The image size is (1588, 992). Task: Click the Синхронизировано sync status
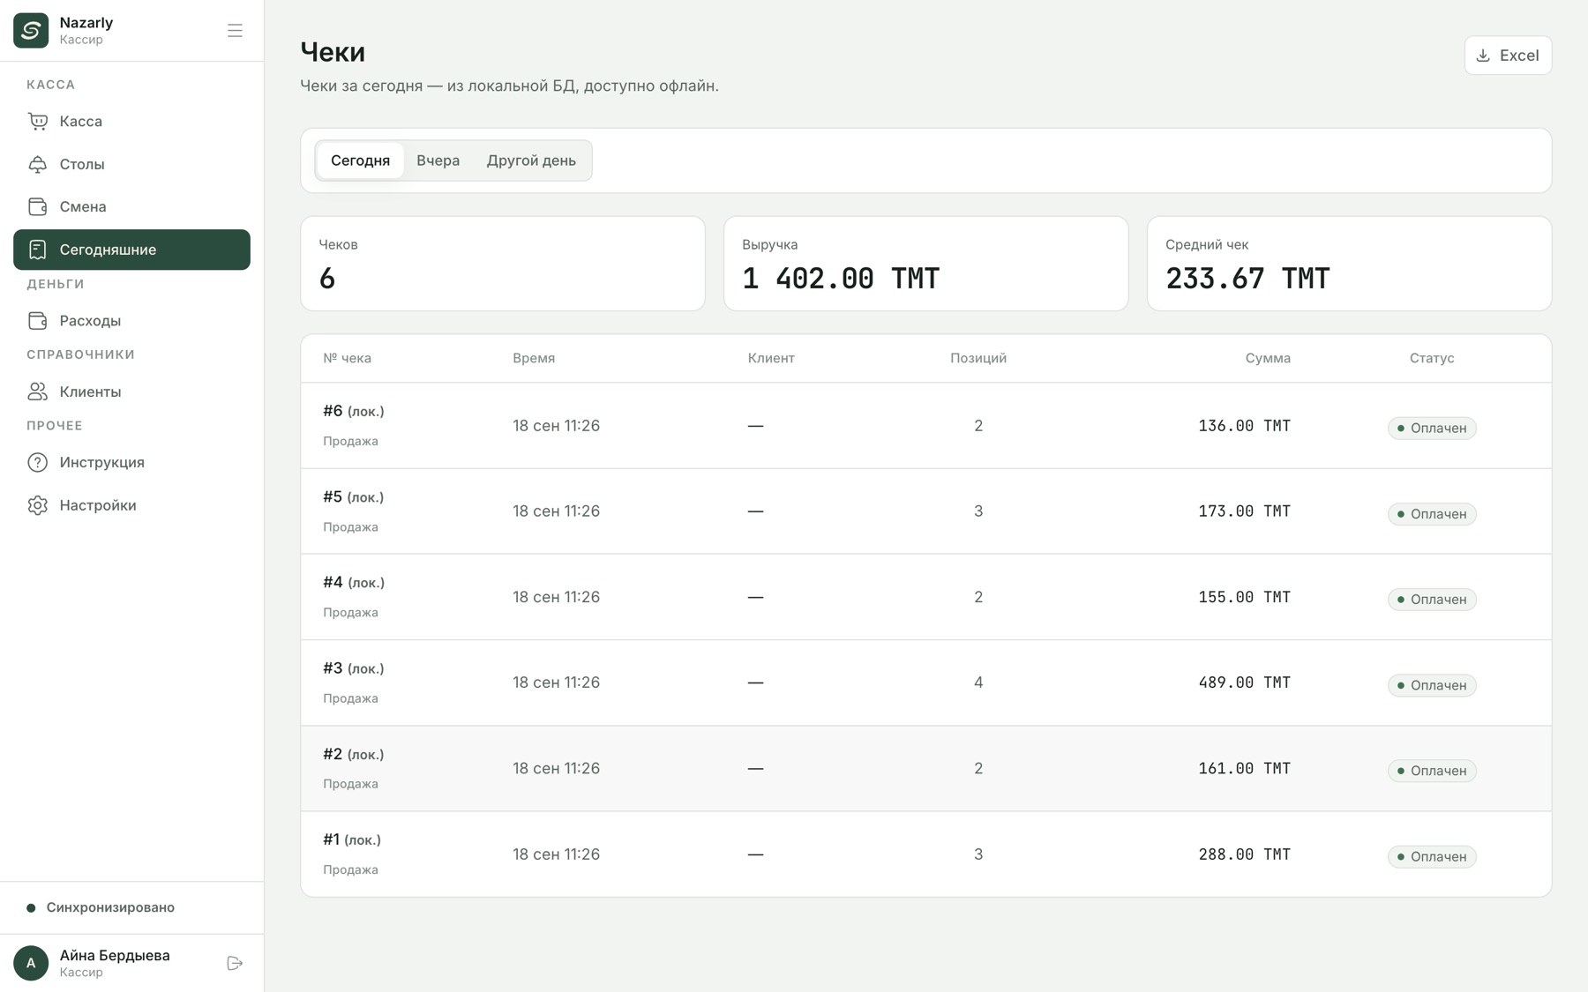click(x=101, y=907)
